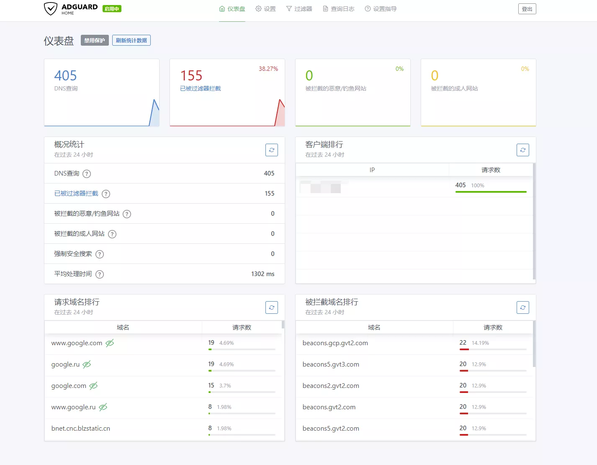Click the 被拦截的恶意/钓鱼网站 card zero value

(x=309, y=75)
